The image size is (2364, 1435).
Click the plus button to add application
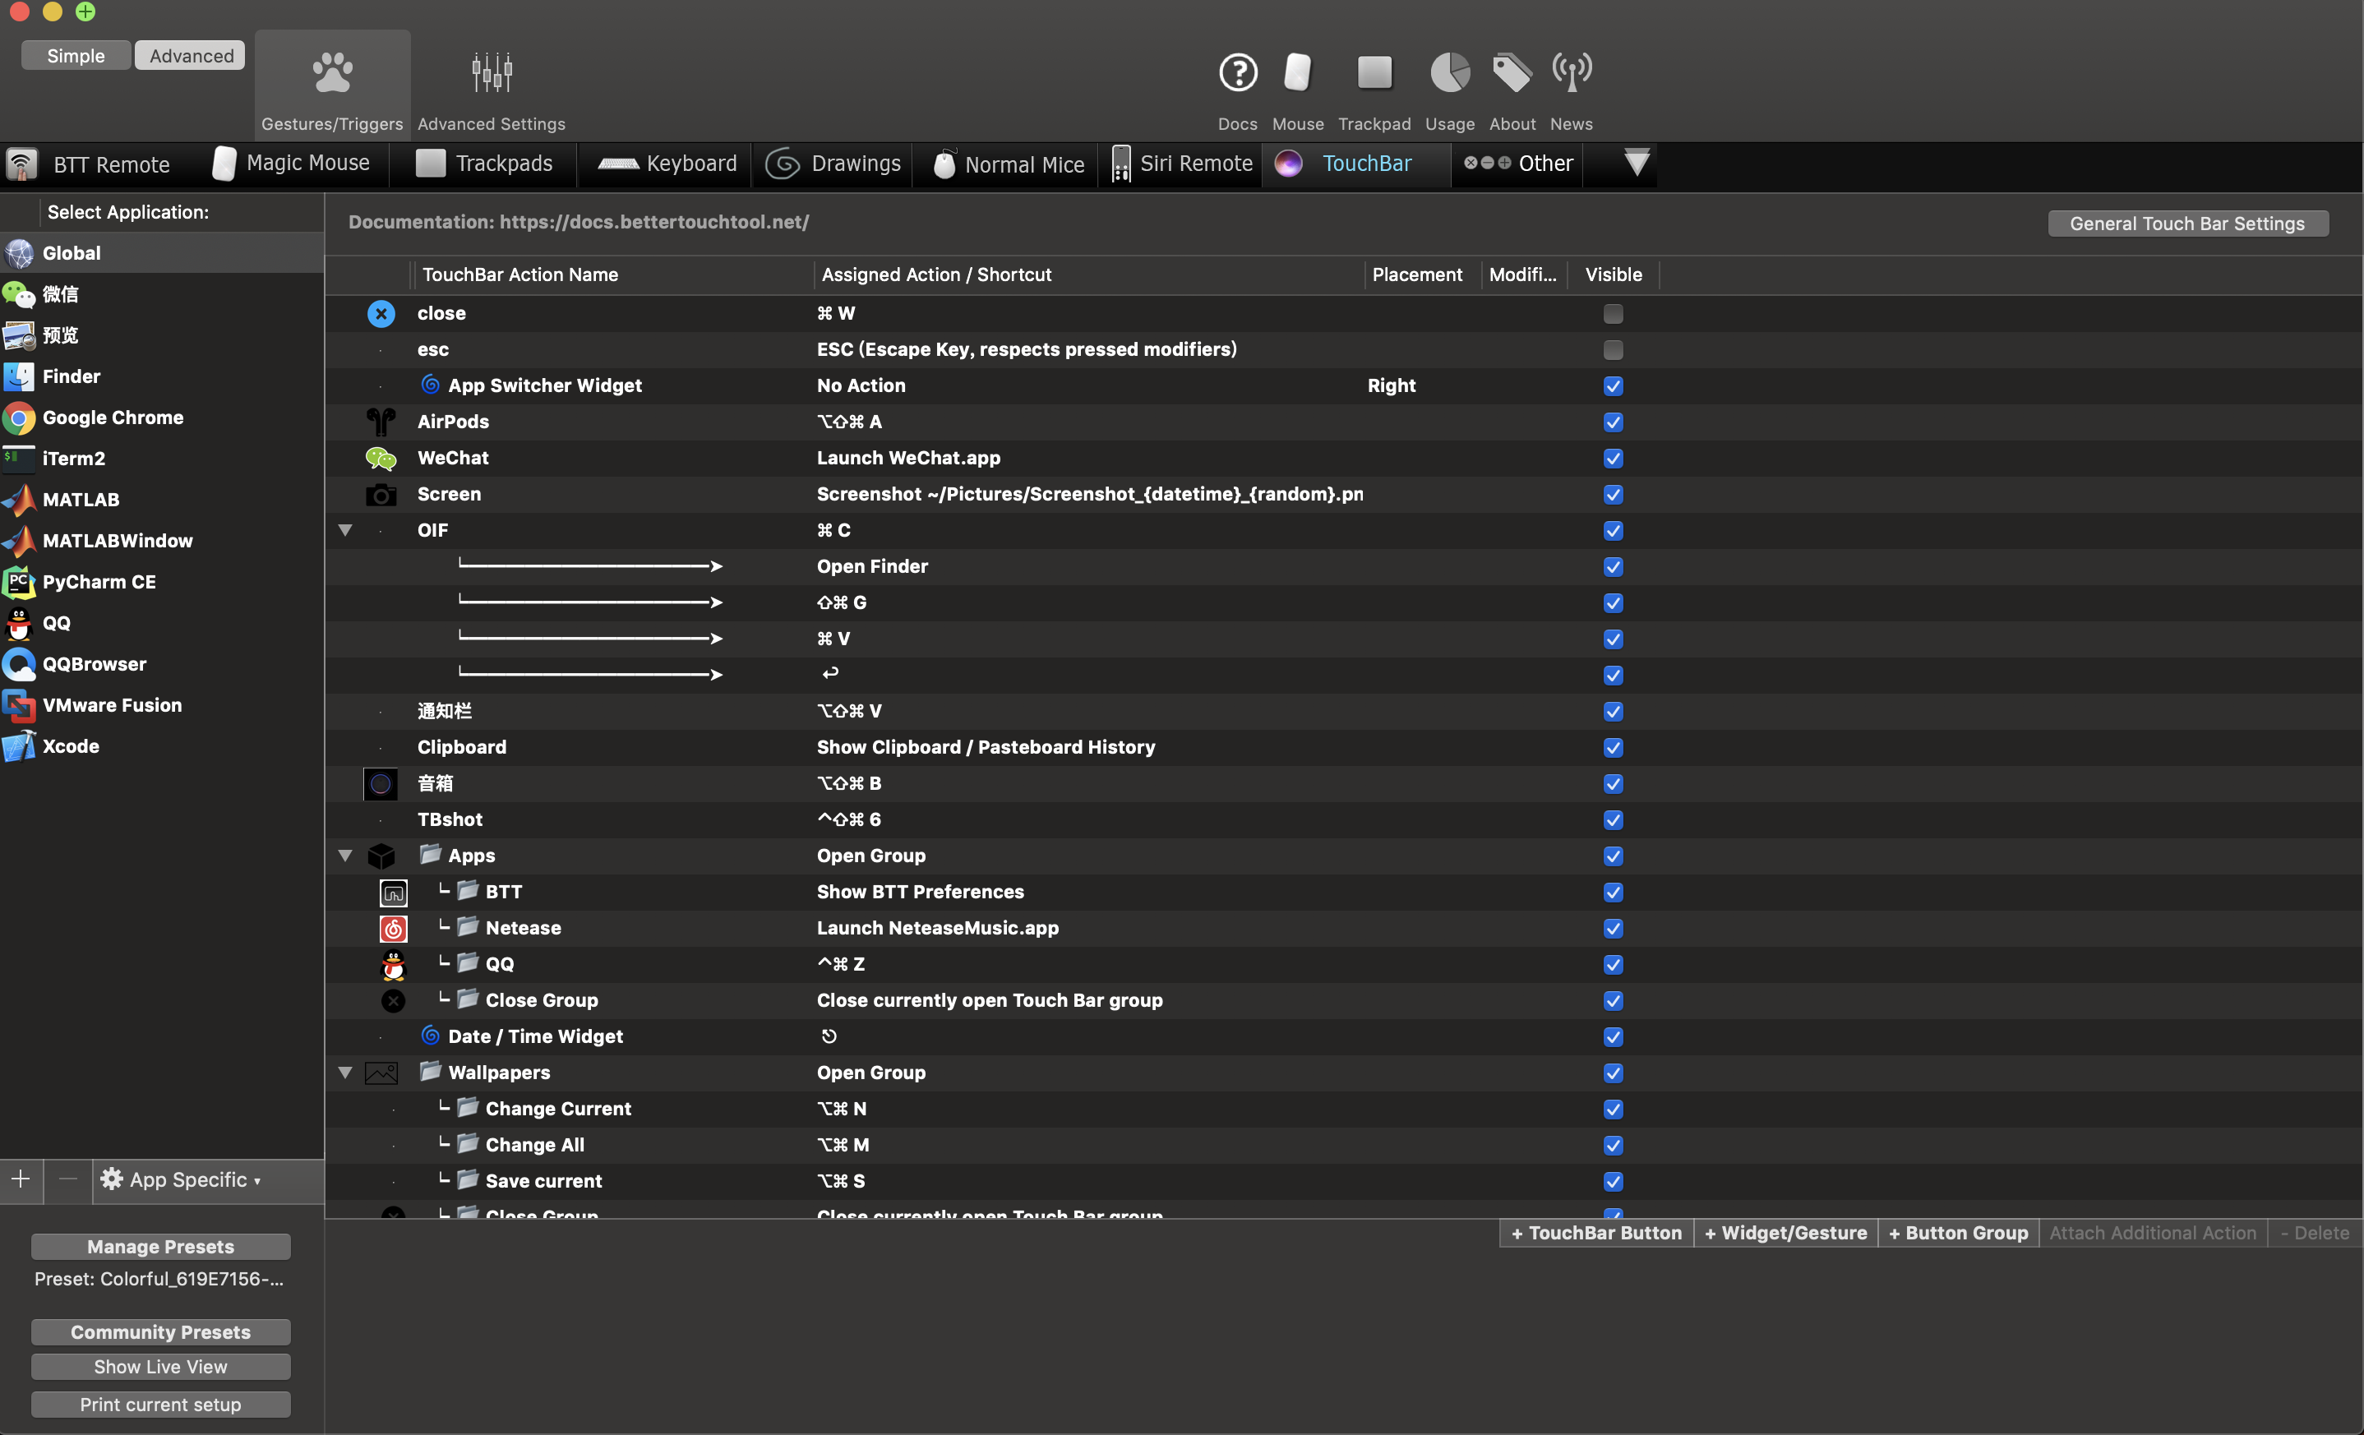point(21,1179)
